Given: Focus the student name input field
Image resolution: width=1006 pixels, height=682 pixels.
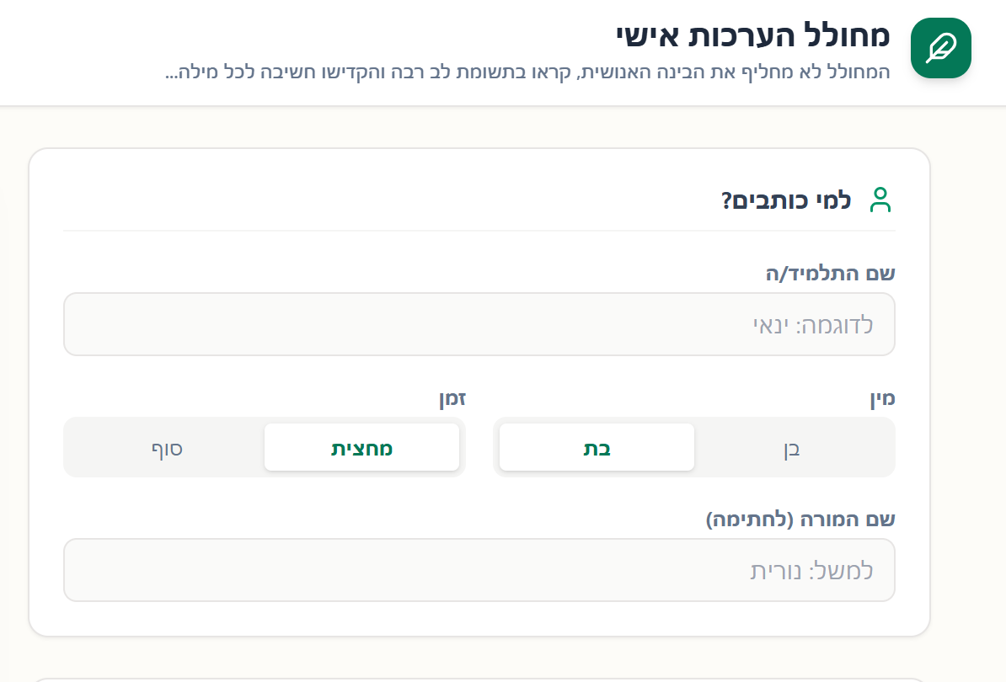Looking at the screenshot, I should click(479, 324).
